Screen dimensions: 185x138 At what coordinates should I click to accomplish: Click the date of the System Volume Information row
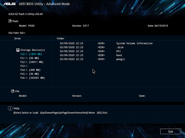[x=71, y=43]
